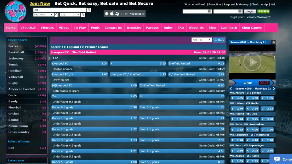Select American Football in sports list
This screenshot has height=164, width=292.
[27, 89]
